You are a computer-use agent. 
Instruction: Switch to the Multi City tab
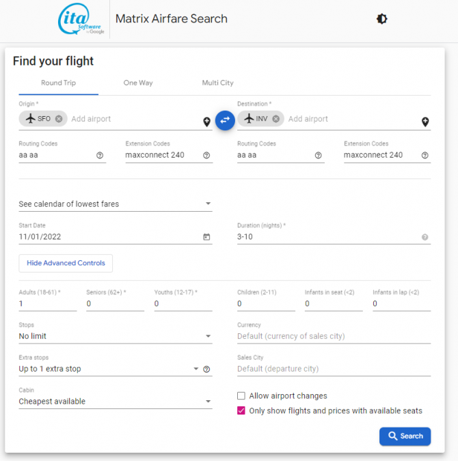(x=217, y=83)
